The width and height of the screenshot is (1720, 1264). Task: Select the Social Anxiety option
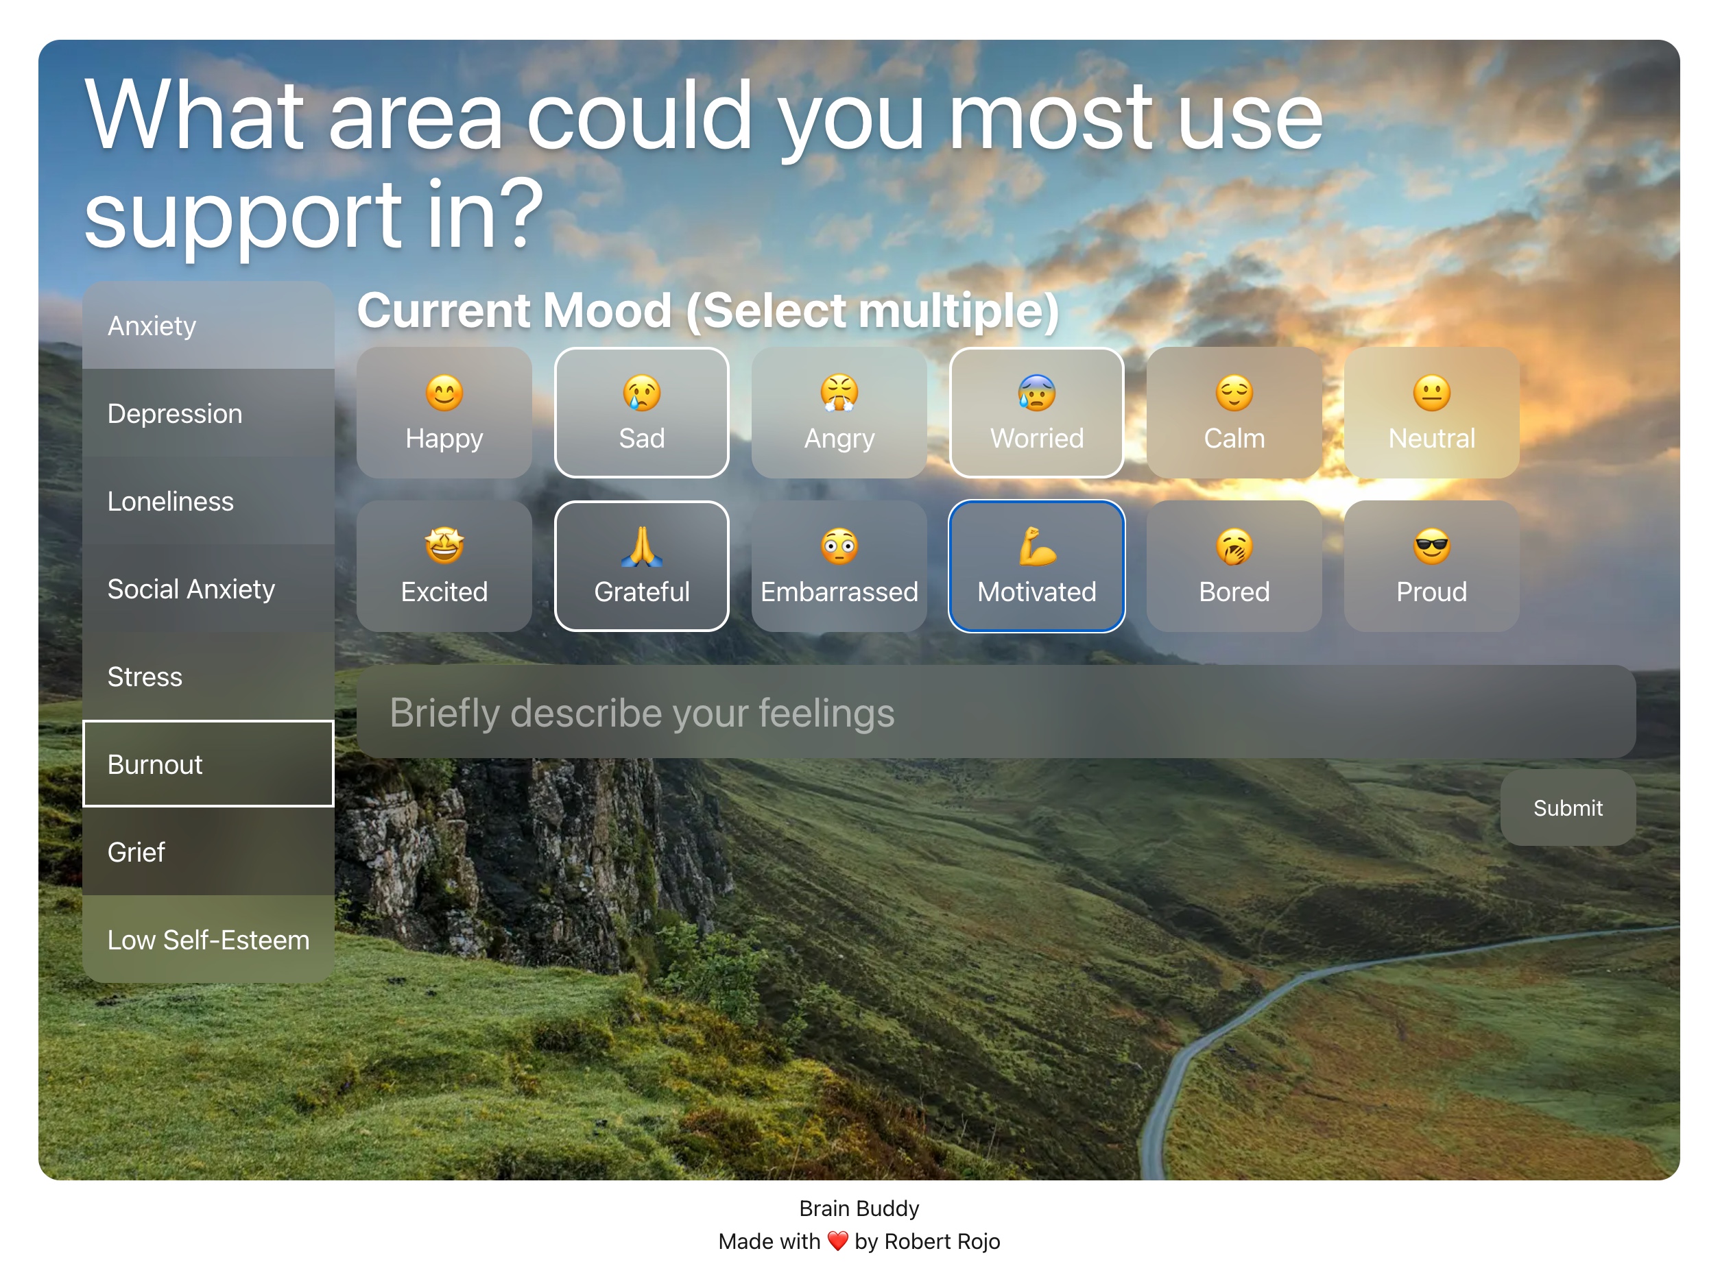tap(208, 589)
